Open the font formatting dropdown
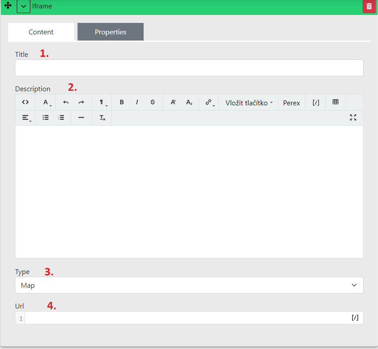The image size is (378, 349). (46, 102)
